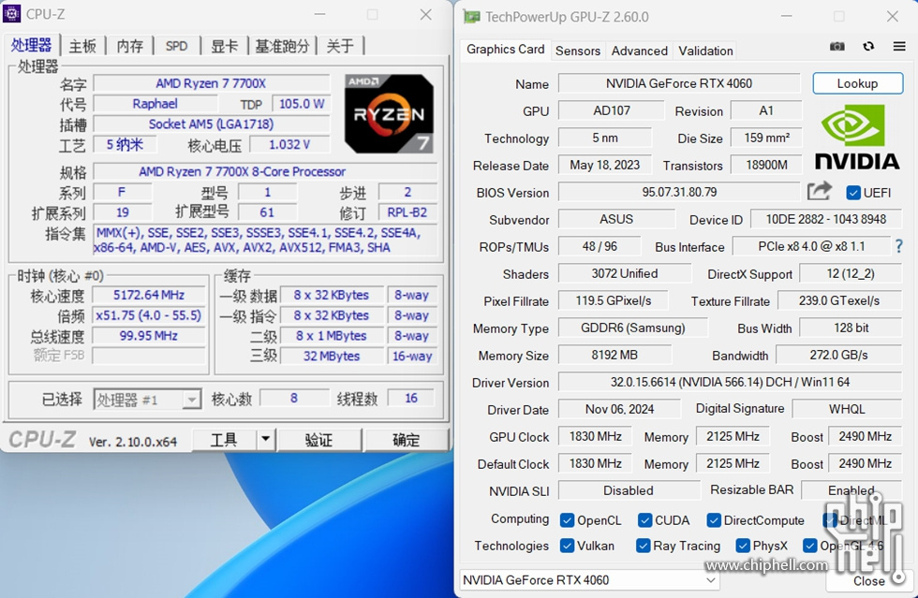Image resolution: width=918 pixels, height=598 pixels.
Task: Click the 验证 button in CPU-Z
Action: pos(319,439)
